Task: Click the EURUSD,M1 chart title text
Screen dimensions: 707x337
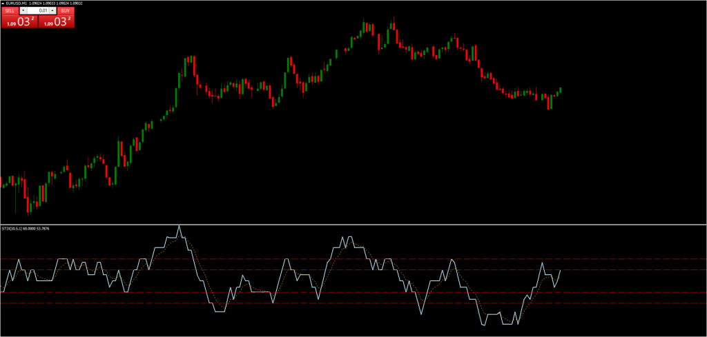Action: pyautogui.click(x=18, y=3)
